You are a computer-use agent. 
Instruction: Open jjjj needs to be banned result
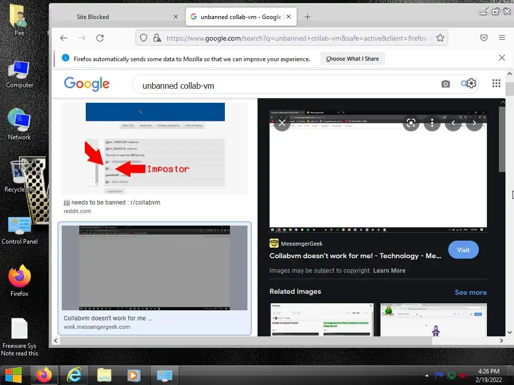[112, 203]
